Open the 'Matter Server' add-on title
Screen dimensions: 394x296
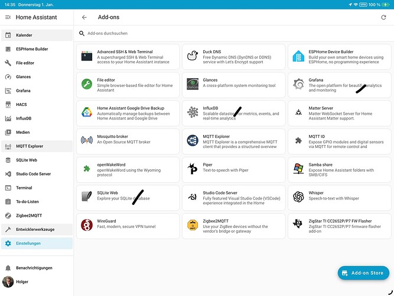[x=321, y=108]
